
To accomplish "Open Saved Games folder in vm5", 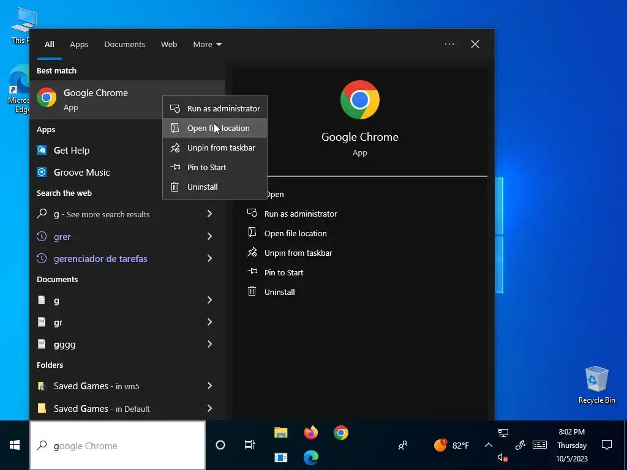I will [96, 386].
